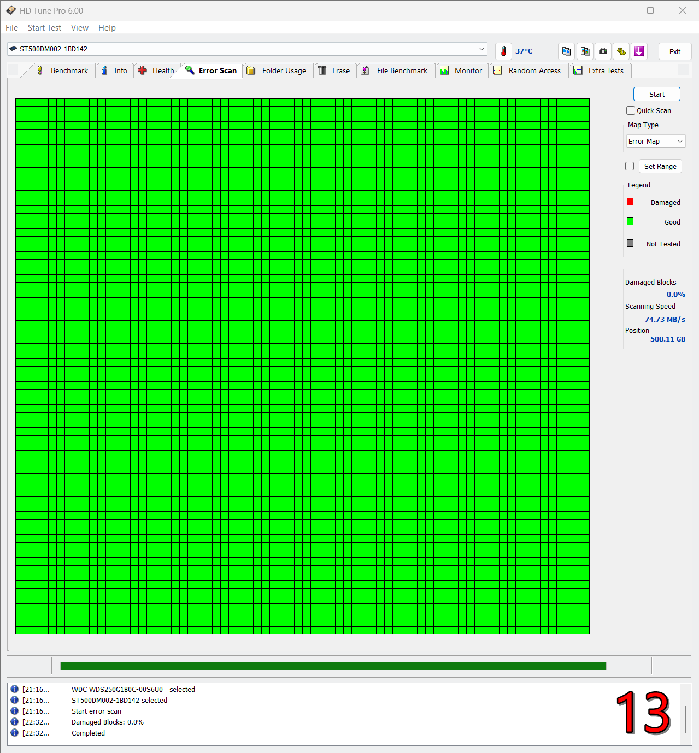
Task: Open the Random Access tab
Action: coord(528,70)
